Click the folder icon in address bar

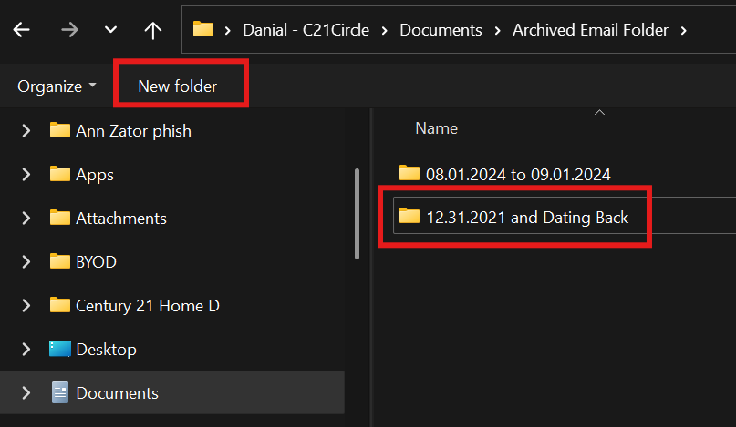(203, 30)
